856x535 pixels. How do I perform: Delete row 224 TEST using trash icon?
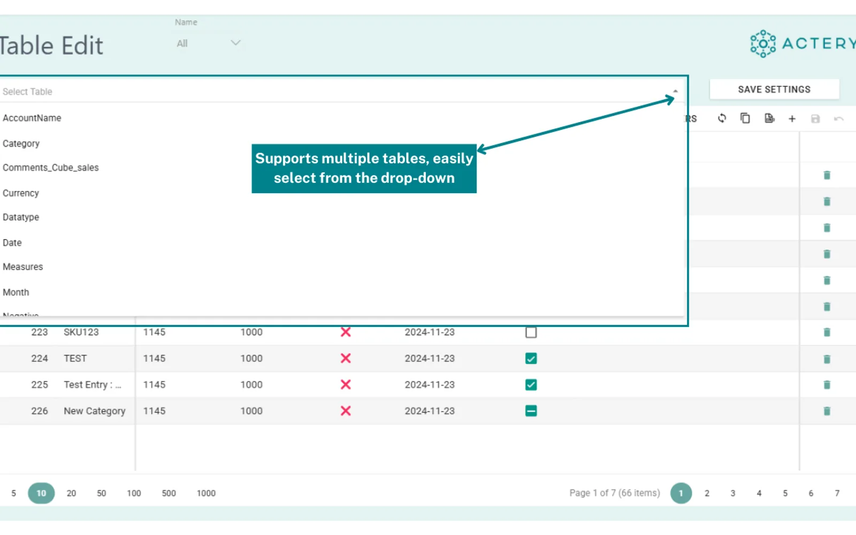tap(827, 358)
